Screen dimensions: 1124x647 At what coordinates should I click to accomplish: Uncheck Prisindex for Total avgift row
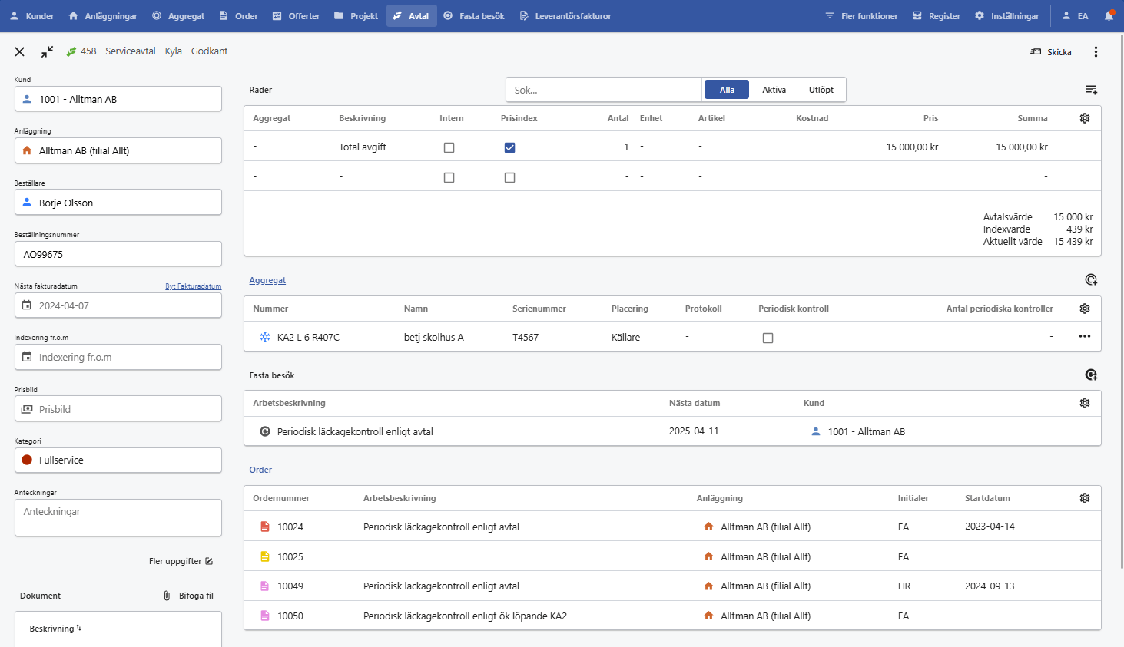[509, 147]
